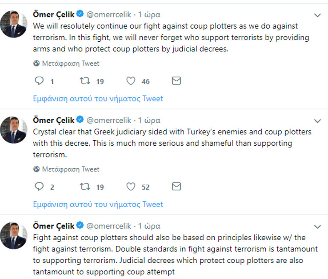This screenshot has width=328, height=279.
Task: Click envelope icon on Greek judiciary tweet
Action: coord(176,187)
